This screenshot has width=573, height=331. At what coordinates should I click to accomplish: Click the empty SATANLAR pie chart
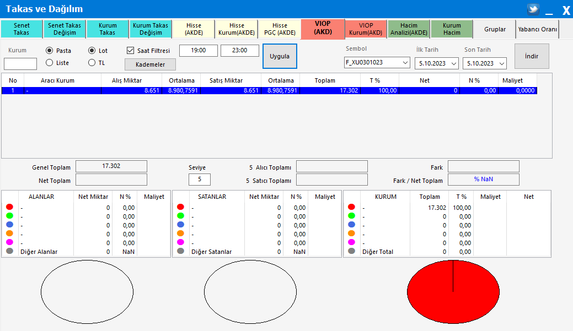(250, 291)
